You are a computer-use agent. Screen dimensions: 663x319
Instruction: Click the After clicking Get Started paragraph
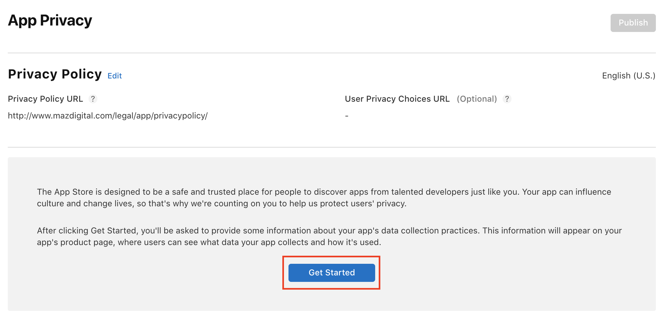(x=329, y=236)
